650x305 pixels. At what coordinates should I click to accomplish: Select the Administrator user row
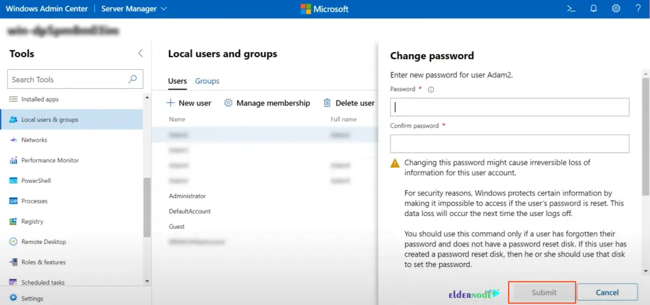(265, 196)
